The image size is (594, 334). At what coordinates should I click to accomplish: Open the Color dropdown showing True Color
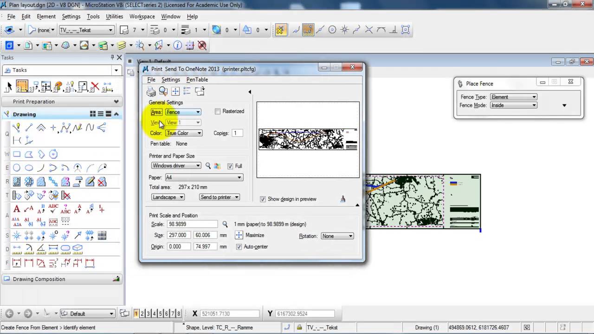click(x=184, y=133)
